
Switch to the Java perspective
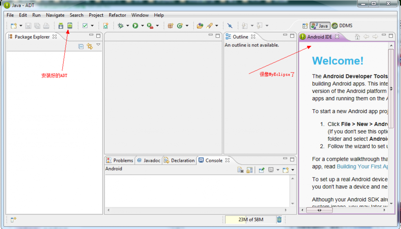[320, 26]
